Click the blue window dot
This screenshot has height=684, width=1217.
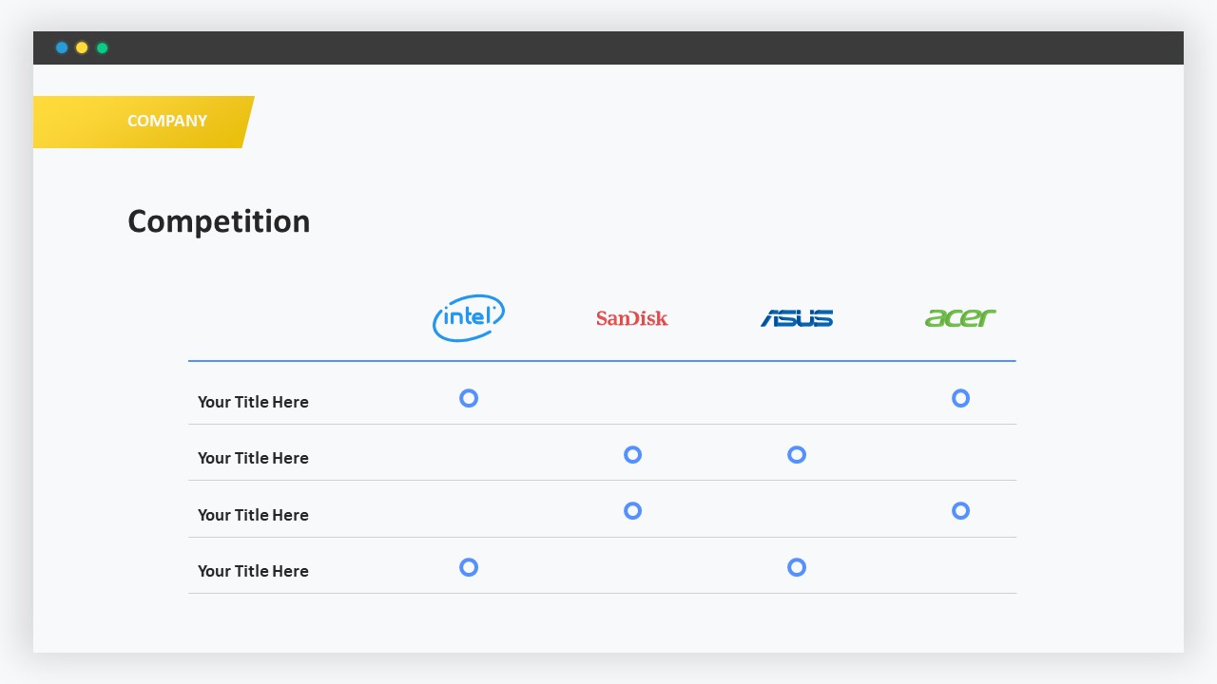click(62, 47)
